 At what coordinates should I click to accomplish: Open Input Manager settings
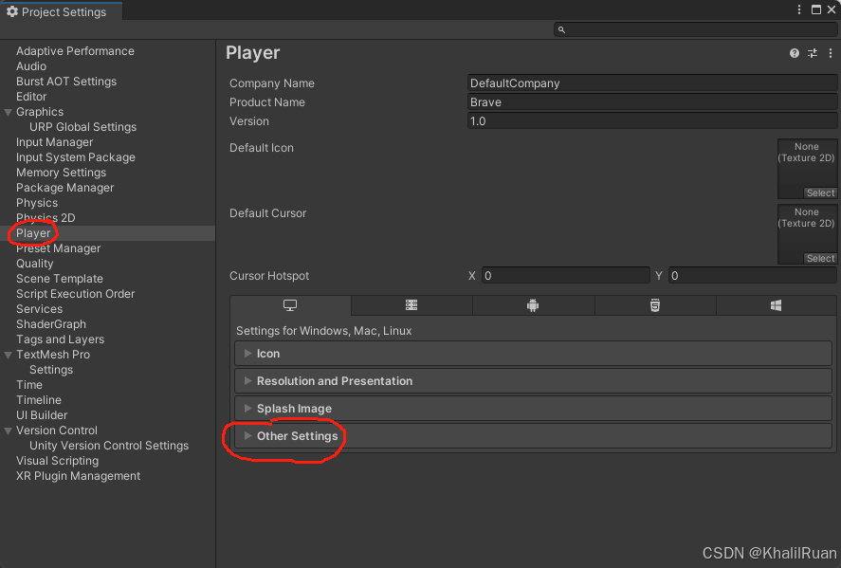54,142
